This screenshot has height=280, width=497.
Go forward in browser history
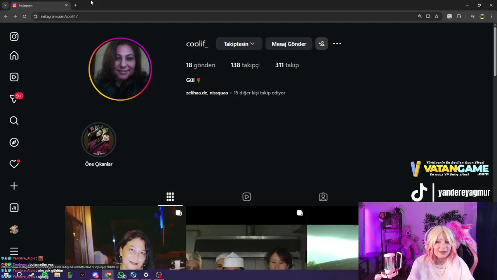click(x=15, y=16)
